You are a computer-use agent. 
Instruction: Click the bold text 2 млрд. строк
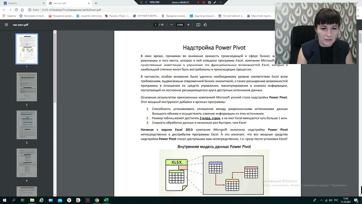(210, 118)
